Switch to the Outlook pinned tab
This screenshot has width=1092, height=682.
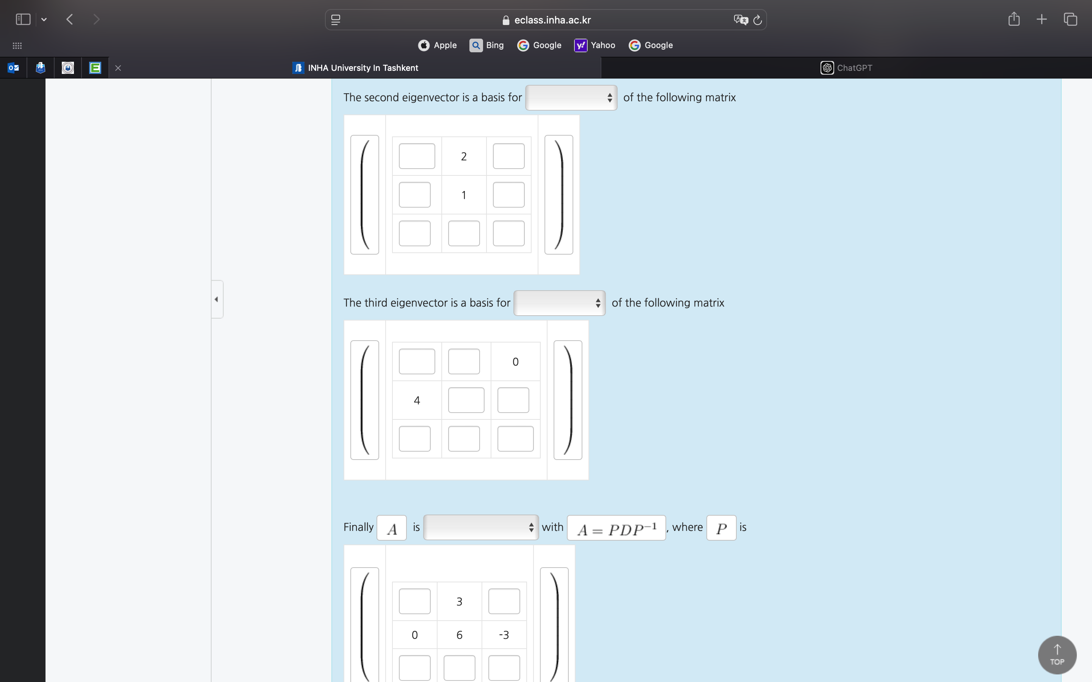pyautogui.click(x=14, y=68)
